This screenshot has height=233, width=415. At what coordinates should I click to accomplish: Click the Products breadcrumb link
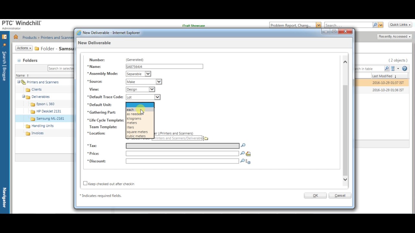click(30, 38)
